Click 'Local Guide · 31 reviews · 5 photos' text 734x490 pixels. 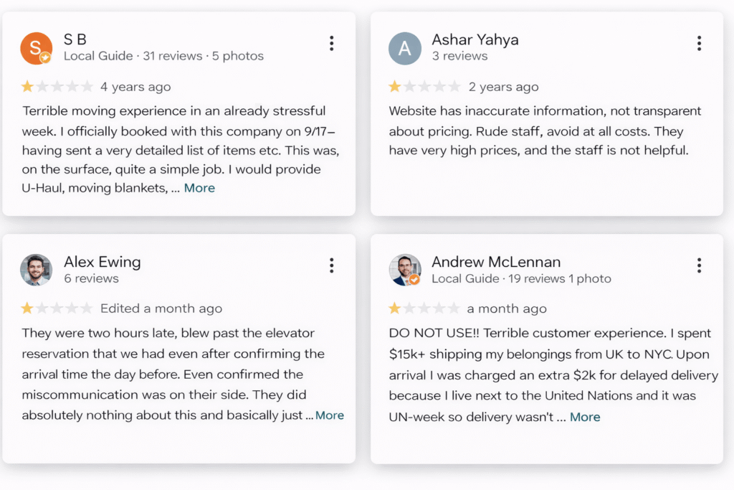tap(163, 56)
